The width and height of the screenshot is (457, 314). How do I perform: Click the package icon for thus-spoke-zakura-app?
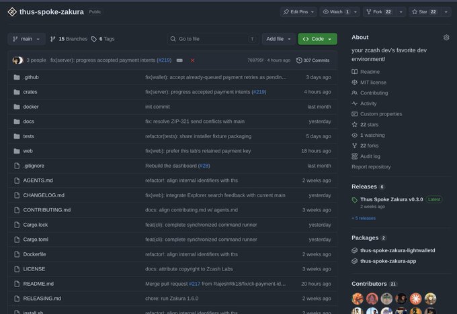(354, 261)
